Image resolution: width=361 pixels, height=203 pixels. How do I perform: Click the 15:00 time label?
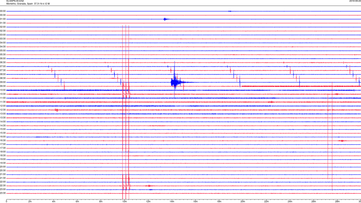3,129
